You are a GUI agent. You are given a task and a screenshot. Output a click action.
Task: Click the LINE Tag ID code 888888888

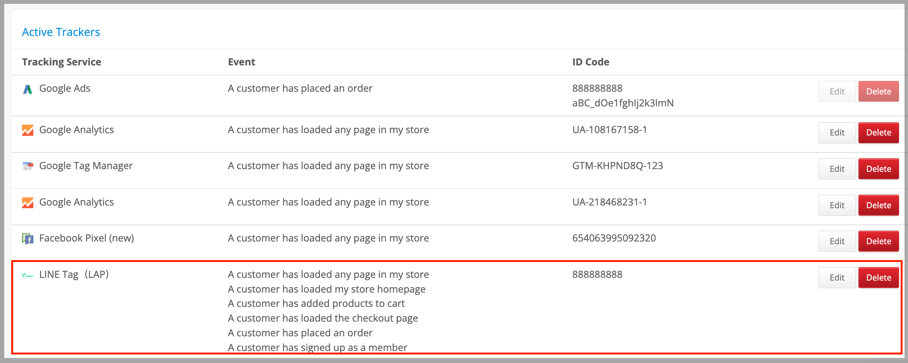click(x=597, y=274)
